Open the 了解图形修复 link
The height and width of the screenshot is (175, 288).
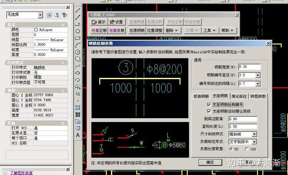click(x=21, y=173)
